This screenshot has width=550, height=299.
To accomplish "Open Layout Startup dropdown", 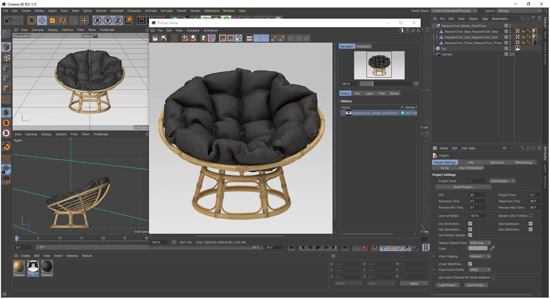I will pyautogui.click(x=519, y=11).
